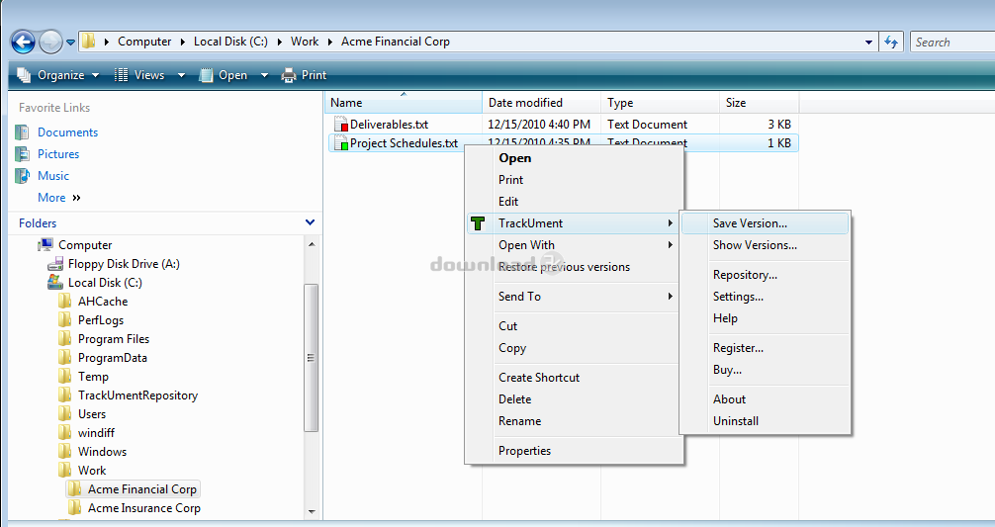Select the Users folder

point(91,414)
